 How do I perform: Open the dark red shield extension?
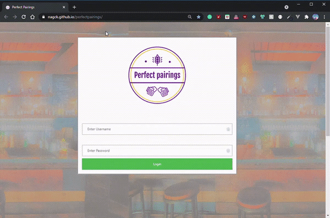[x=245, y=17]
